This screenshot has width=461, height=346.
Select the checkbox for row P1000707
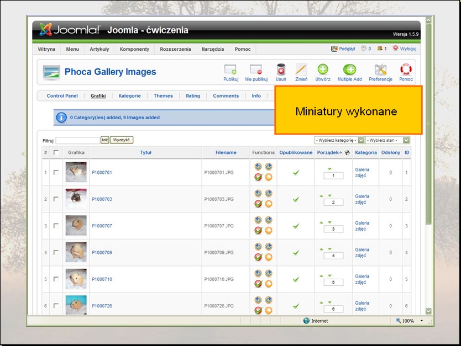pyautogui.click(x=56, y=226)
